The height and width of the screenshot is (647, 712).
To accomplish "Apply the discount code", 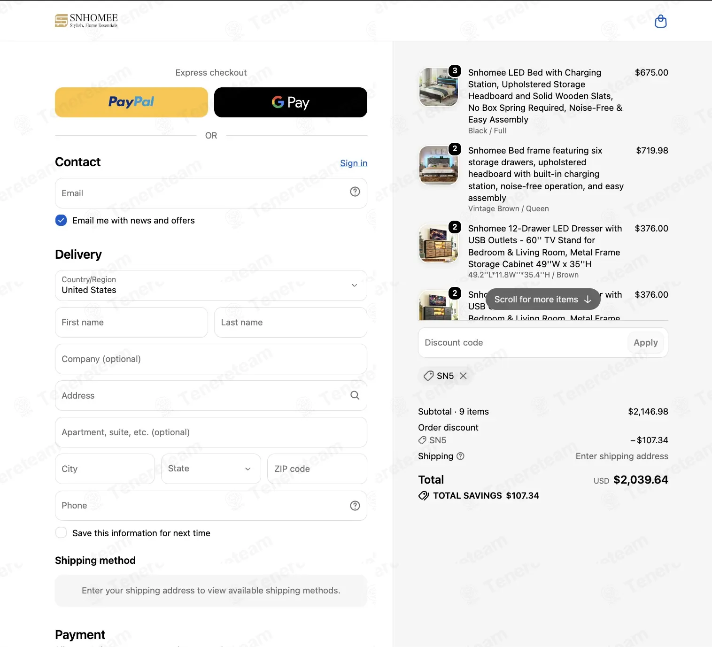I will pyautogui.click(x=646, y=343).
